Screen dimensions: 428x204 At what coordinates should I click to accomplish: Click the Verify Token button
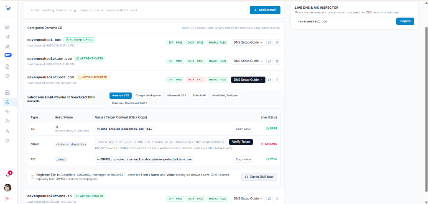241,142
